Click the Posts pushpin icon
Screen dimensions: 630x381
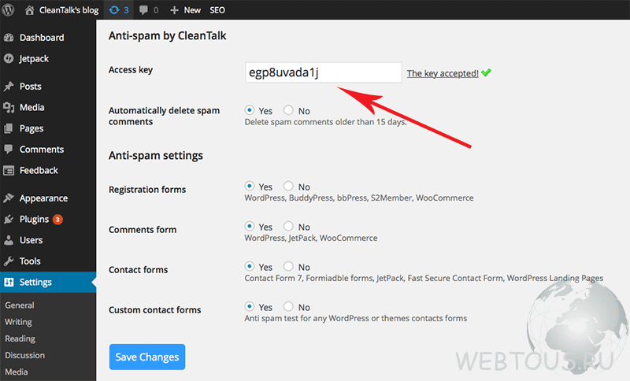pos(9,87)
